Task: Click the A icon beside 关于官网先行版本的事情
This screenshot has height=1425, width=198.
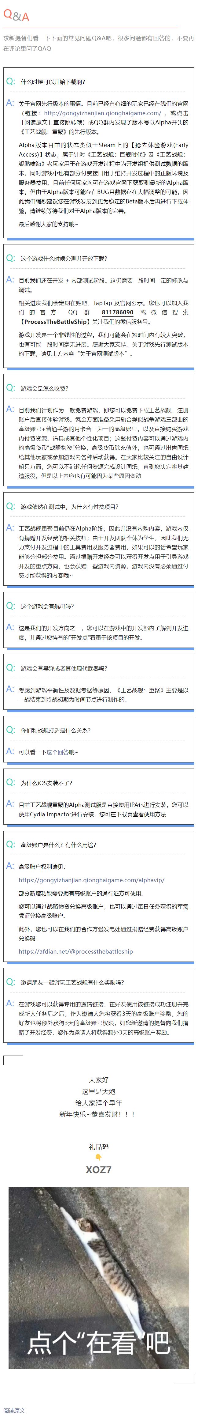Action: [x=10, y=102]
